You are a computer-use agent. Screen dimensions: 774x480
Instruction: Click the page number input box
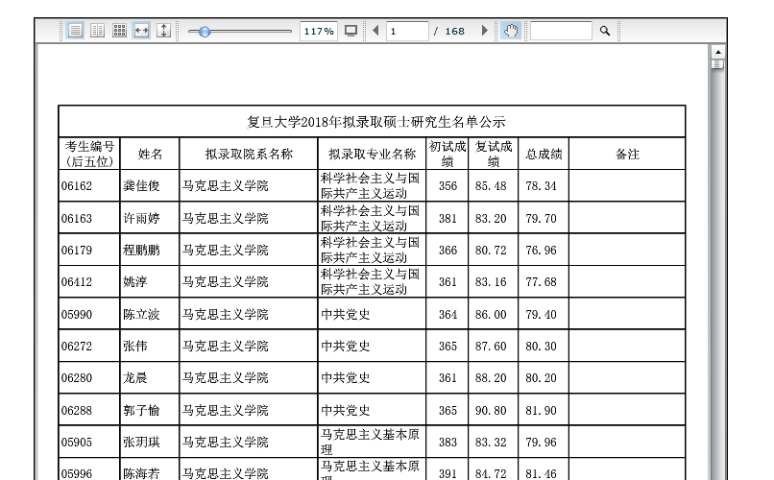pos(407,32)
